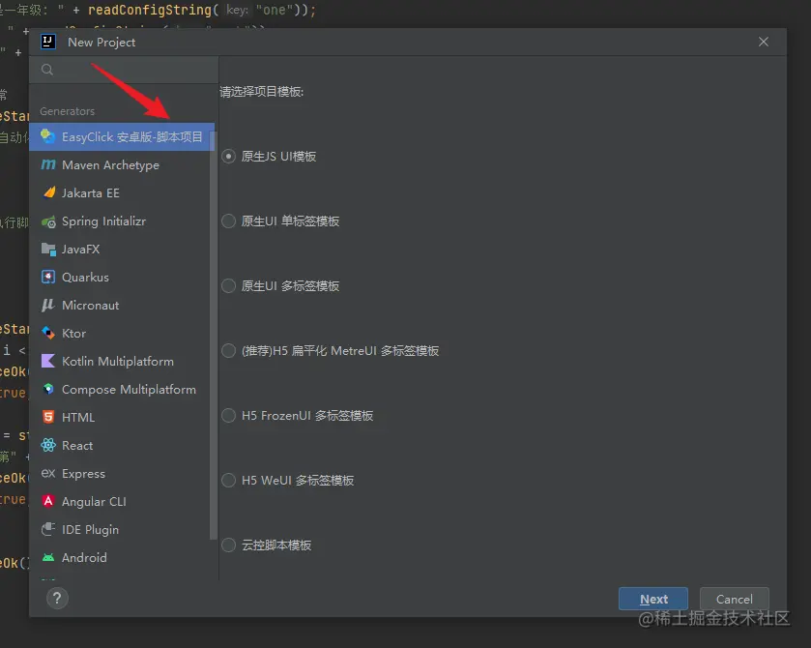
Task: Focus the generator search field
Action: (124, 70)
